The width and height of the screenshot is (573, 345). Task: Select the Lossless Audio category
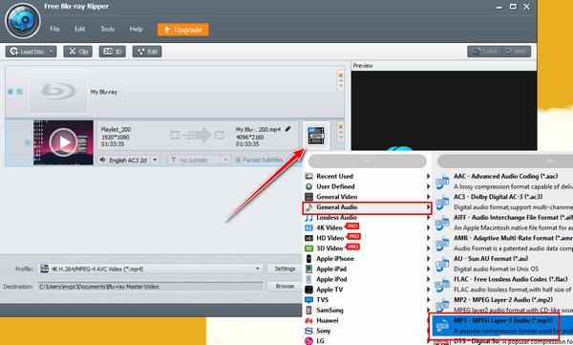[x=368, y=217]
